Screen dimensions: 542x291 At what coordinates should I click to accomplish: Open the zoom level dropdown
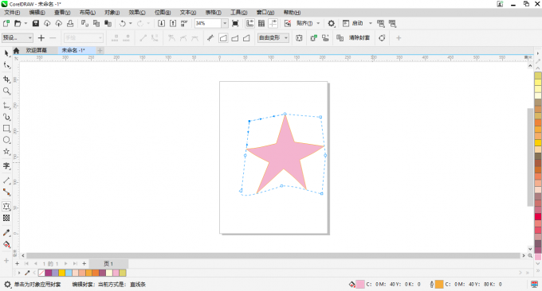pos(225,23)
